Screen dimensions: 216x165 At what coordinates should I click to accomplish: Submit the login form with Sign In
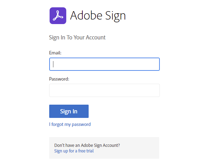pos(69,111)
